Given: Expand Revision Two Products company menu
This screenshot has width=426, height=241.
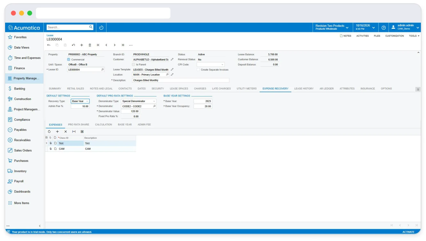Looking at the screenshot, I should [x=332, y=27].
